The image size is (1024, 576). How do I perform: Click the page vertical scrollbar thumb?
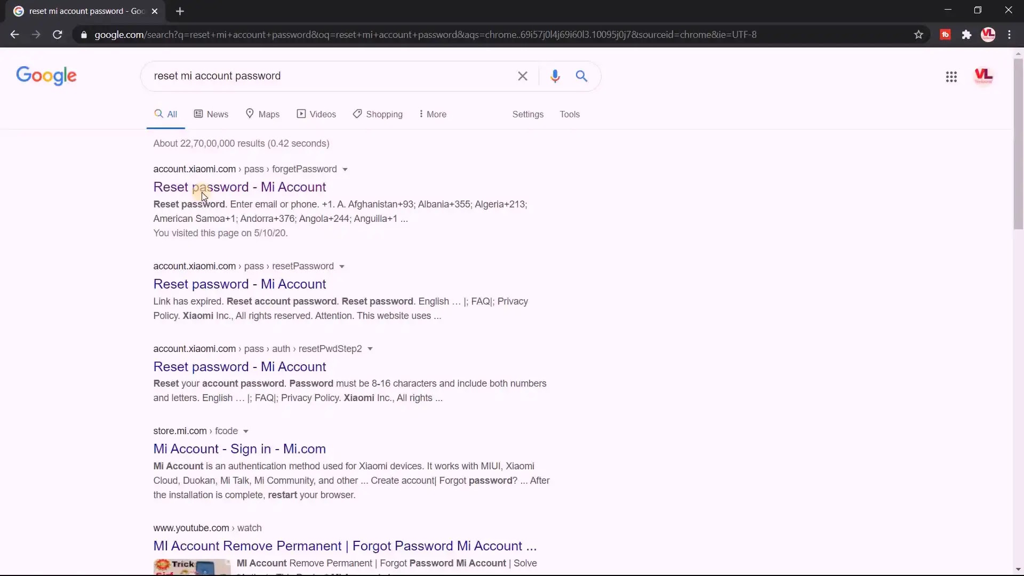coord(1018,144)
